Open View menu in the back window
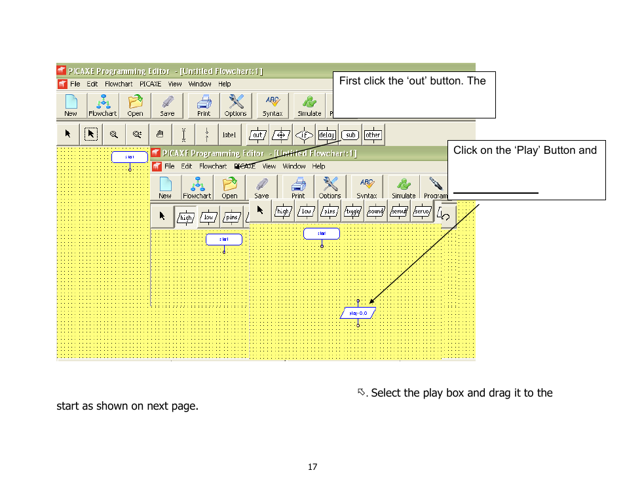This screenshot has height=483, width=625. point(175,84)
